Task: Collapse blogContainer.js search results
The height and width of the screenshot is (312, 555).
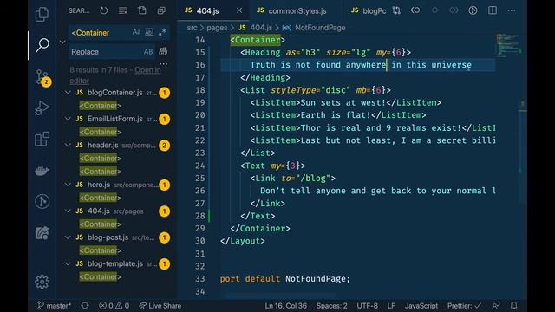Action: point(68,93)
